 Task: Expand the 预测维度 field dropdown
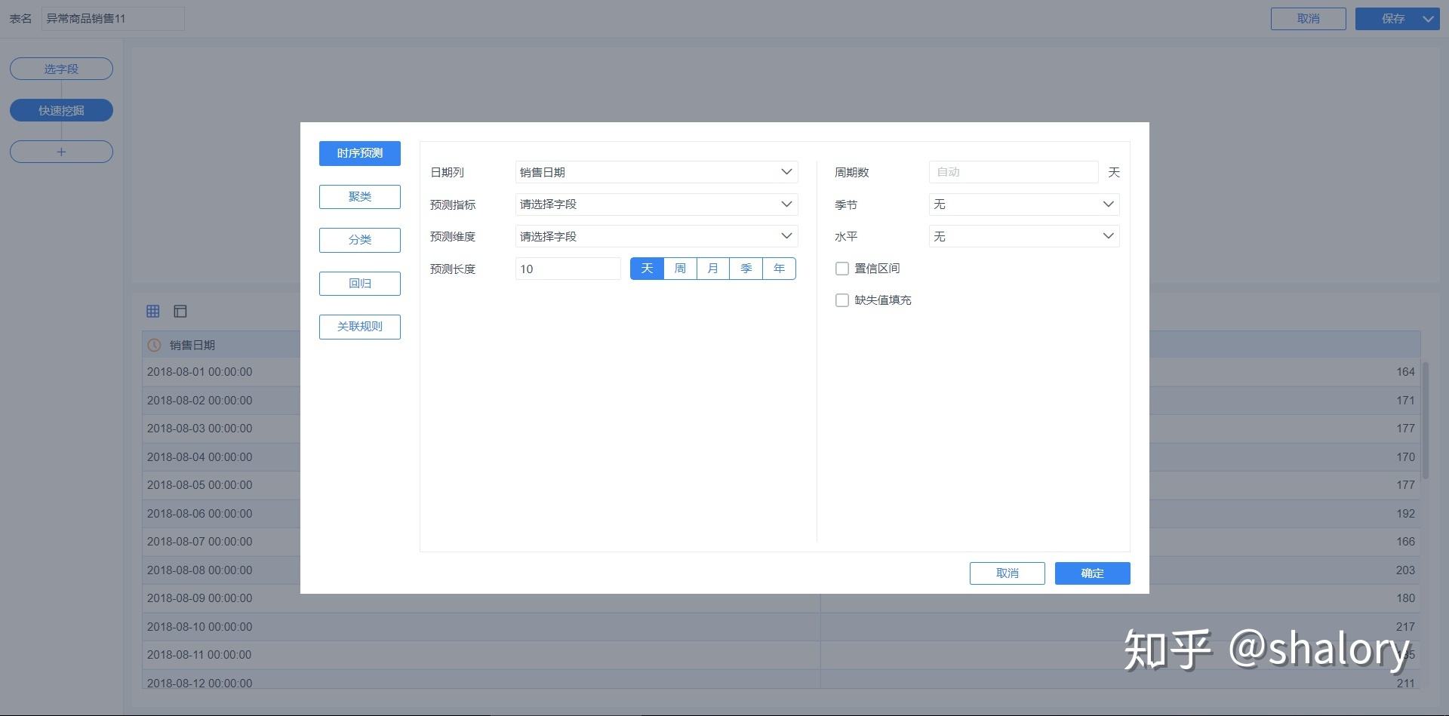656,236
